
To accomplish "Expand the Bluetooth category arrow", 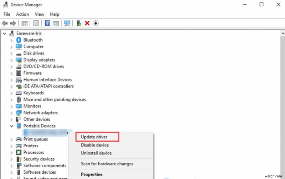I will 11,40.
